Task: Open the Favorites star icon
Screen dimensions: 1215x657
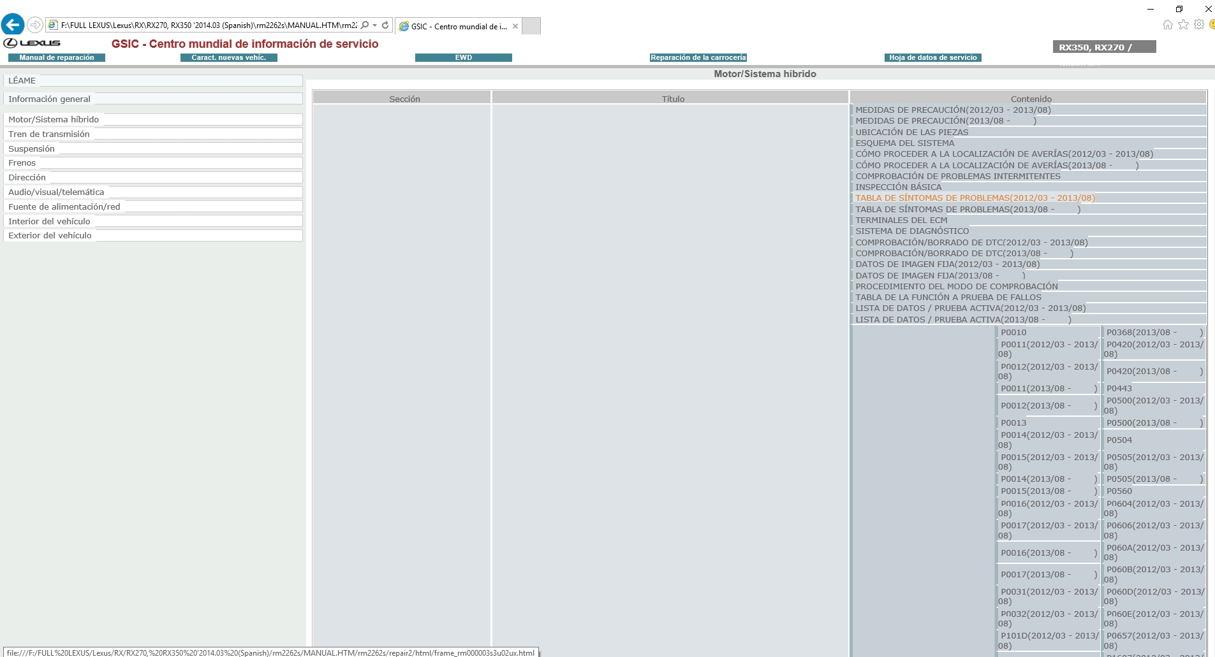Action: [x=1183, y=25]
